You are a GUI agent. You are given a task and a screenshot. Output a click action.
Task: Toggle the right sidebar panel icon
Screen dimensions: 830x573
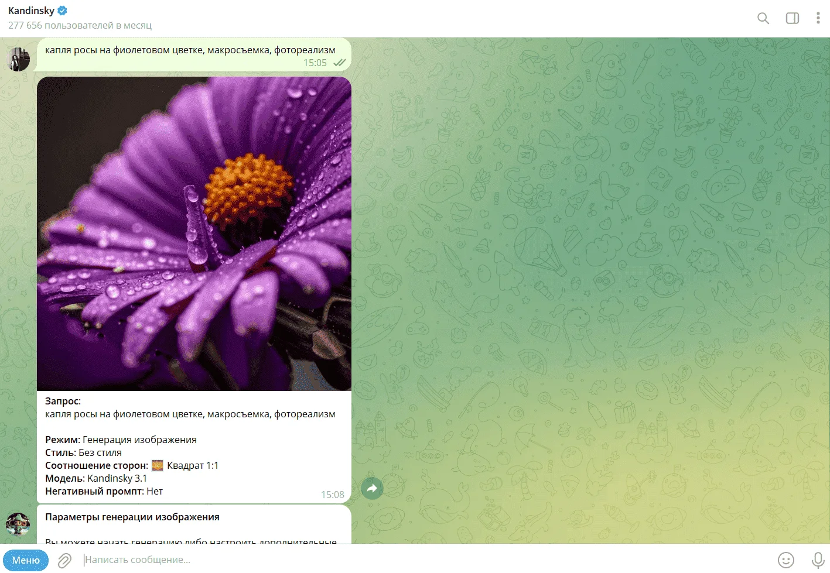pos(792,18)
